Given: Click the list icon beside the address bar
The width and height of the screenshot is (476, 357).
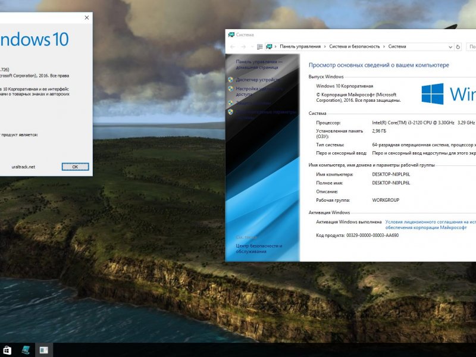Looking at the screenshot, I should 260,47.
